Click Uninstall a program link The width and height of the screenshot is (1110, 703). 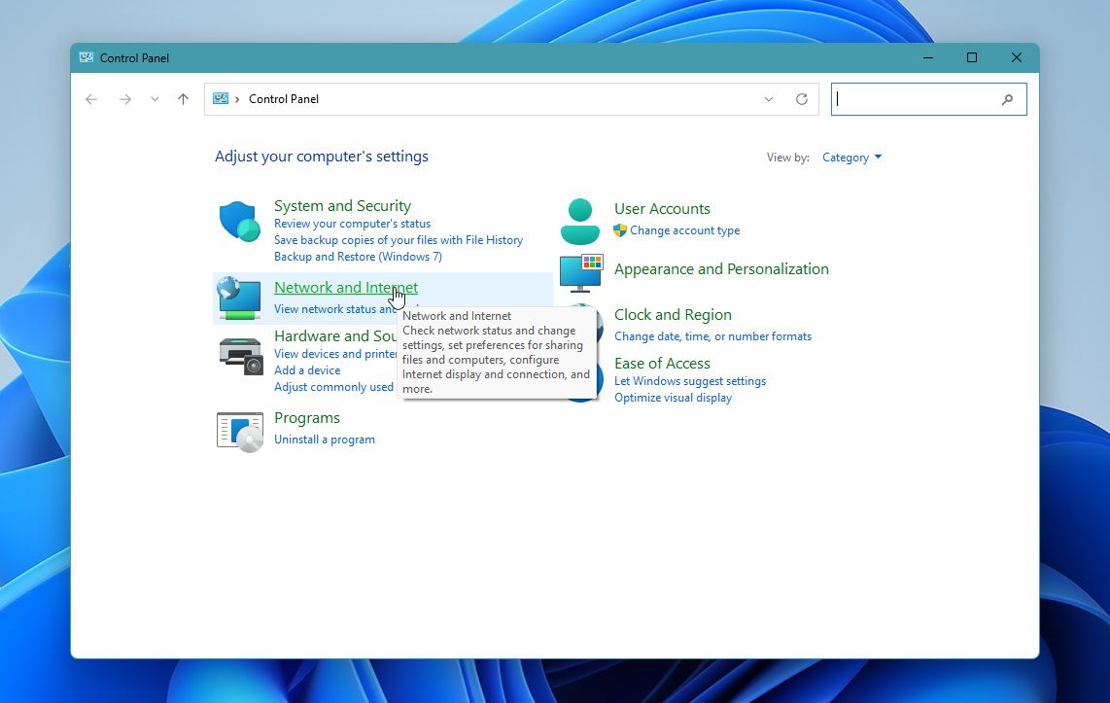coord(325,439)
